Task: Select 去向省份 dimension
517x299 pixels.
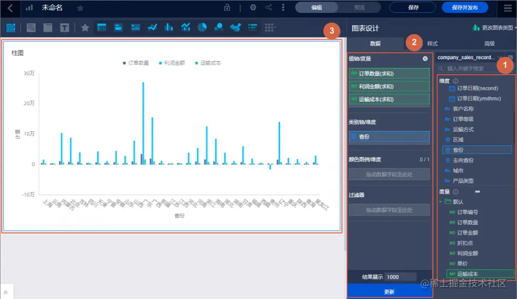Action: (463, 160)
